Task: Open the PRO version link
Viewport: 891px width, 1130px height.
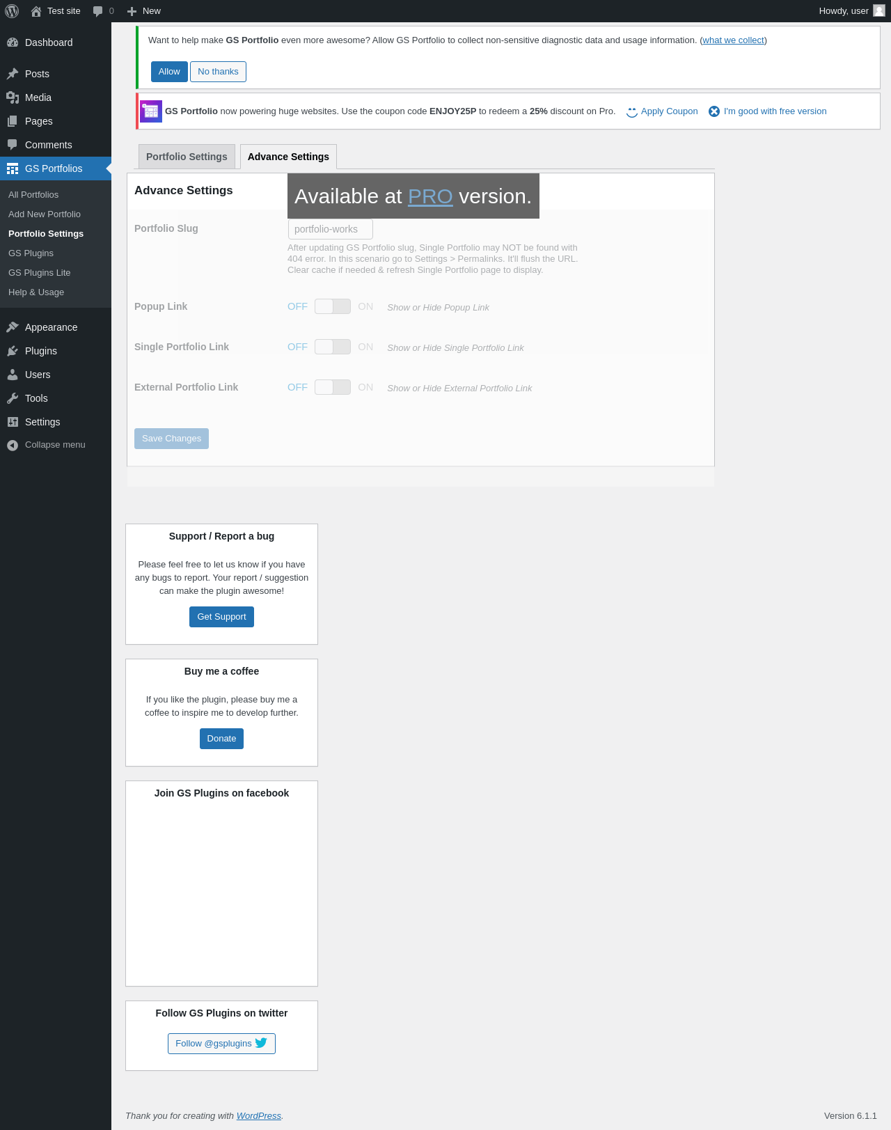Action: pyautogui.click(x=430, y=196)
